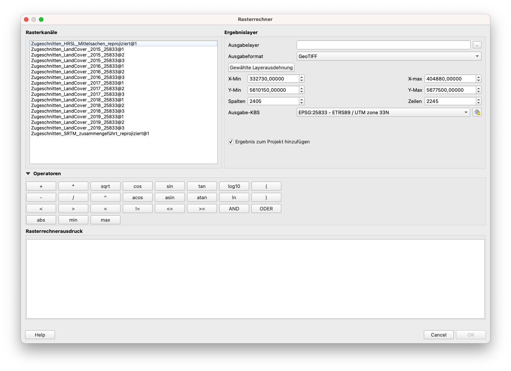Insert the abs function

[41, 220]
